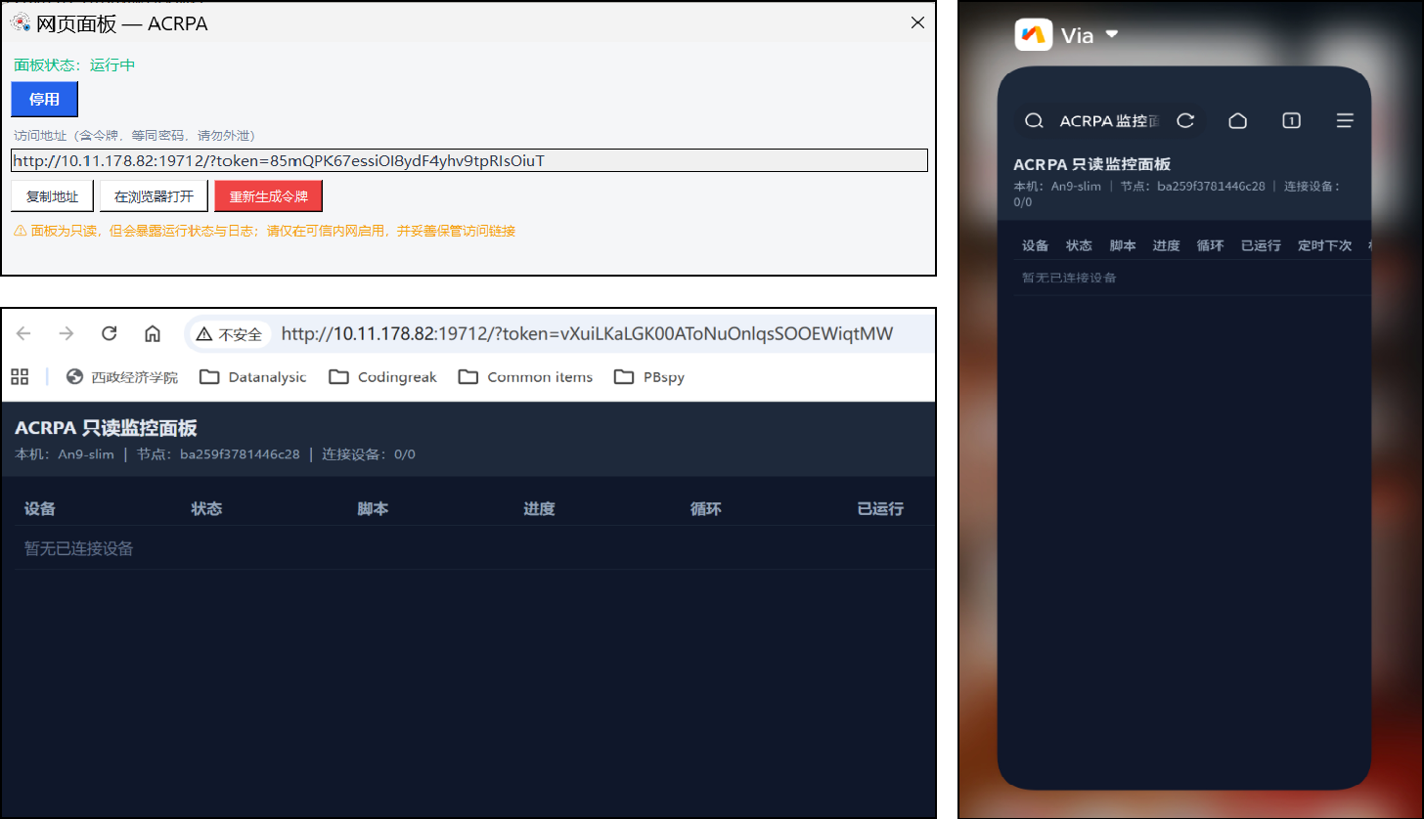Click the refresh icon in Via browser
Image resolution: width=1424 pixels, height=819 pixels.
pos(1185,121)
